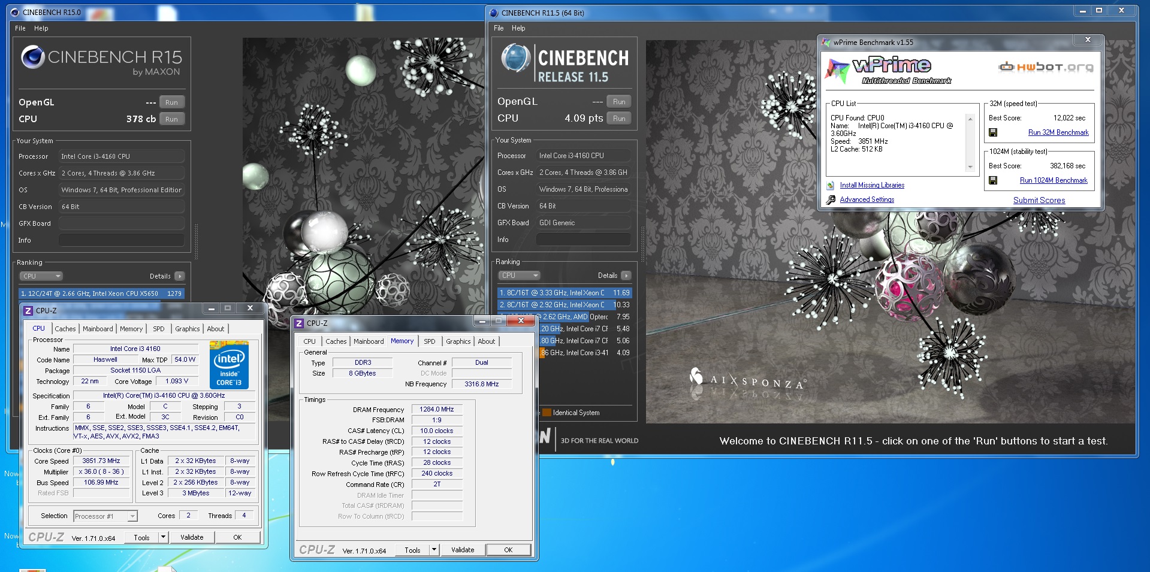Click the Details arrow icon in Cinebench R11.5 Ranking
The width and height of the screenshot is (1150, 572).
626,276
